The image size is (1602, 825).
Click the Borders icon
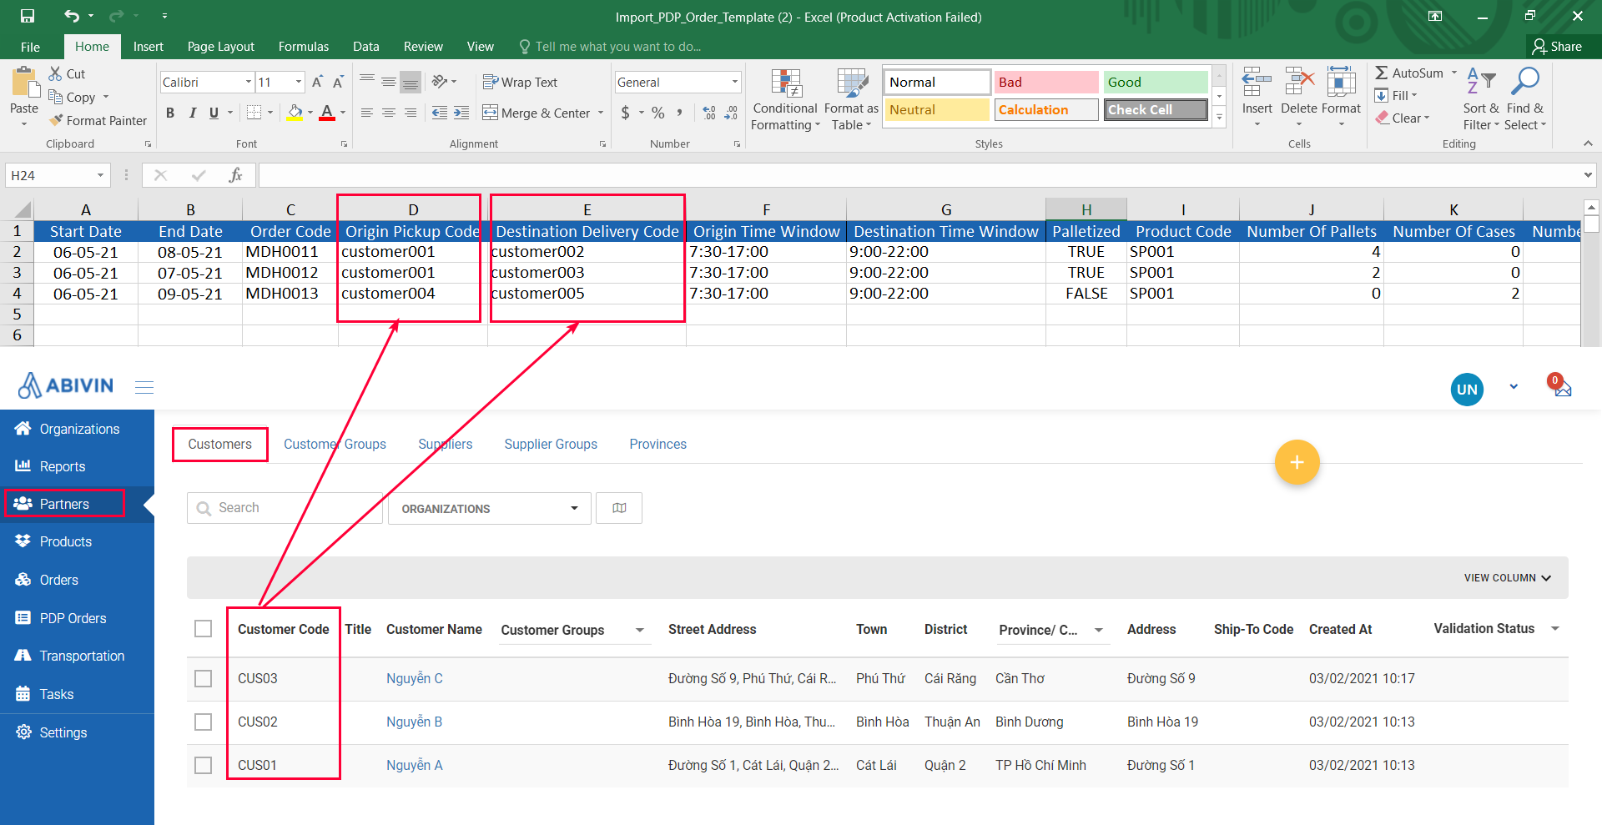point(254,113)
